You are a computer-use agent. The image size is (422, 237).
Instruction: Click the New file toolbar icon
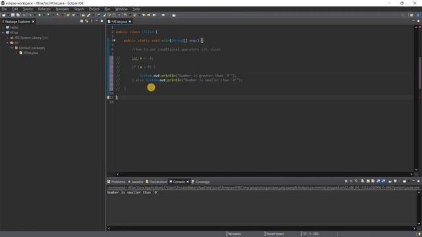(x=4, y=15)
